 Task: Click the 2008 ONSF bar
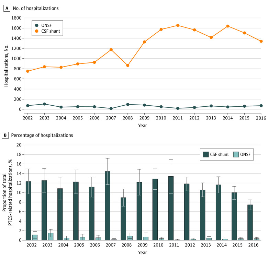coord(130,238)
